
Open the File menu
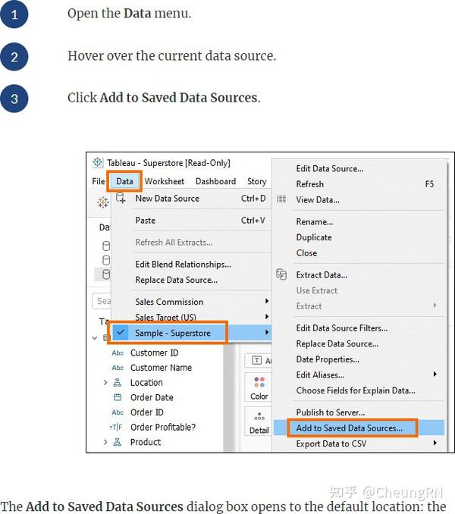click(99, 181)
